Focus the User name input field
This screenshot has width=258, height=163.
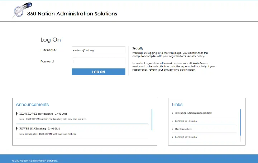point(99,50)
